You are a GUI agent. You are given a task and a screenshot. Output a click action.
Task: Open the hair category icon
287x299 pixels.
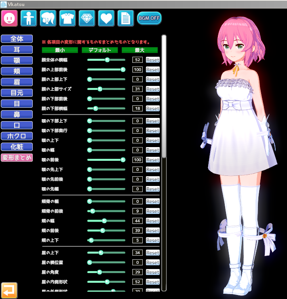click(x=48, y=18)
